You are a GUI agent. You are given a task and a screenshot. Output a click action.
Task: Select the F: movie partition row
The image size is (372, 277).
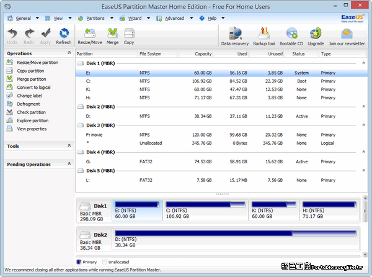(221, 135)
